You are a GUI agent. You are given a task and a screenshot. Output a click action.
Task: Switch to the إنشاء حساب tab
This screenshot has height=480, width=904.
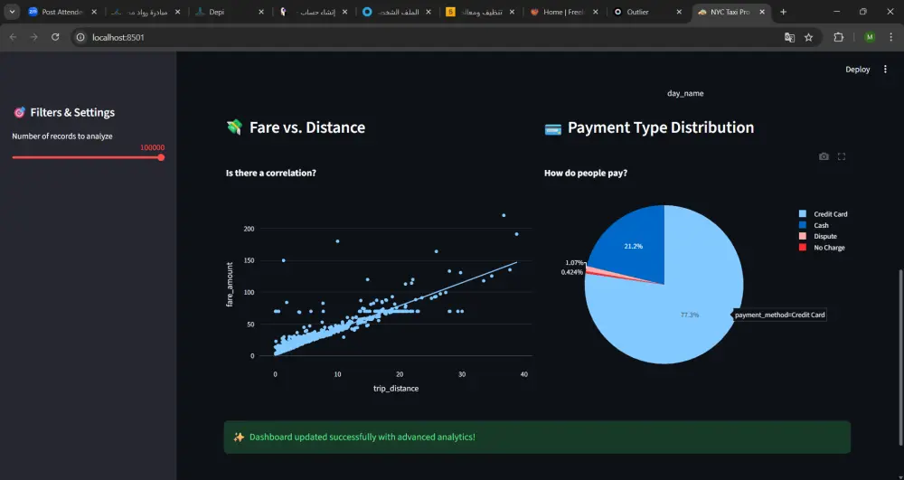click(313, 12)
